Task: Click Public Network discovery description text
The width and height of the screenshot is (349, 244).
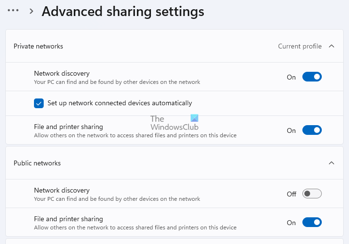Action: [x=117, y=199]
